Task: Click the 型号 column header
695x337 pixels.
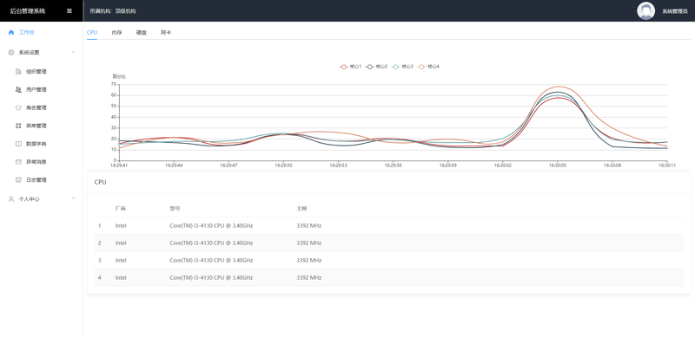Action: pyautogui.click(x=175, y=208)
